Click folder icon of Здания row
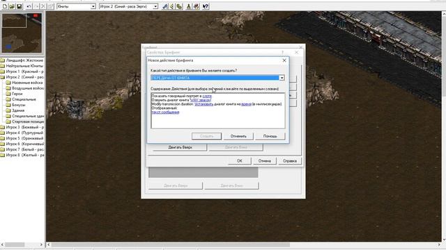The image size is (446, 250). [x=8, y=110]
